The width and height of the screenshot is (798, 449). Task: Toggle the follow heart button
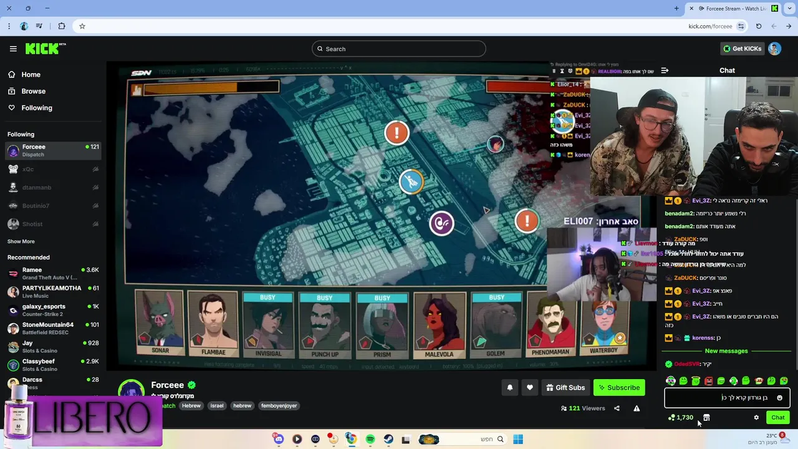[x=530, y=387]
